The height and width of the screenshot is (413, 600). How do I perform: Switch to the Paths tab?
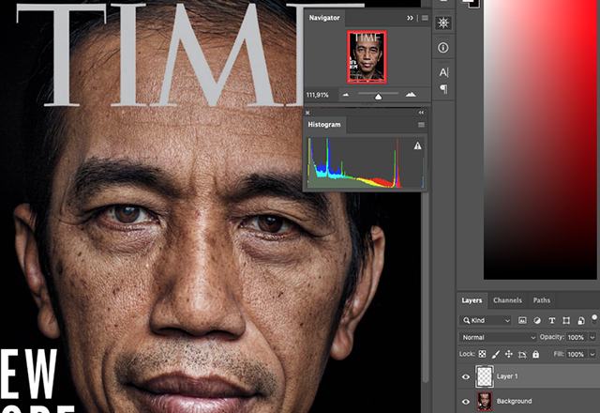click(x=542, y=300)
